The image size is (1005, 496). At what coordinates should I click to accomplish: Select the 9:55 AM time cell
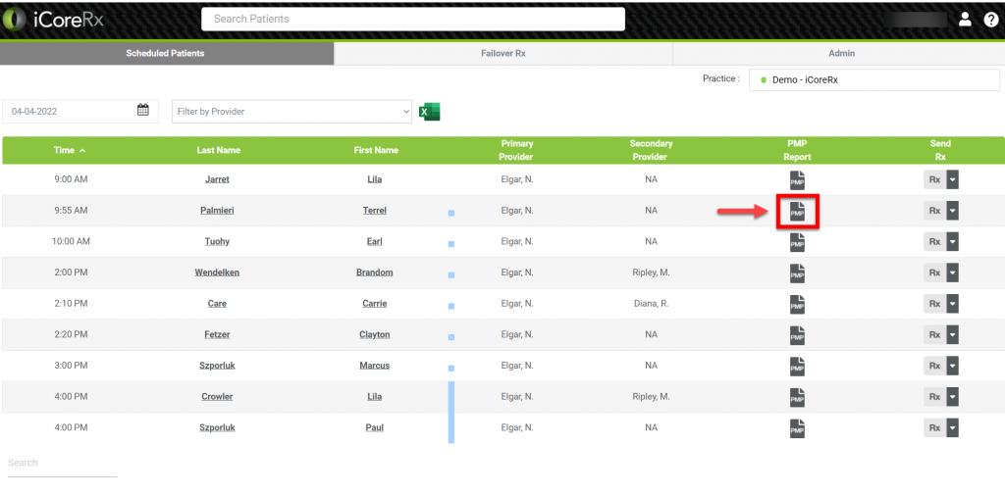(x=71, y=211)
